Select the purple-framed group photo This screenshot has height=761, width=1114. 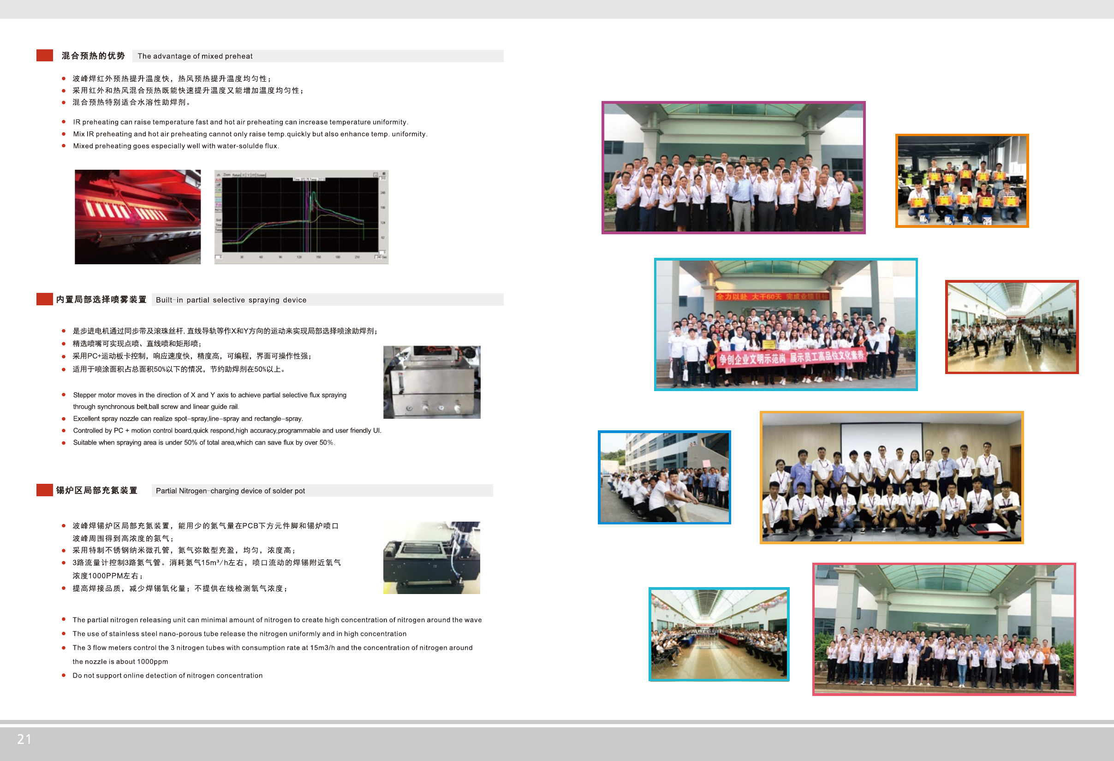733,168
